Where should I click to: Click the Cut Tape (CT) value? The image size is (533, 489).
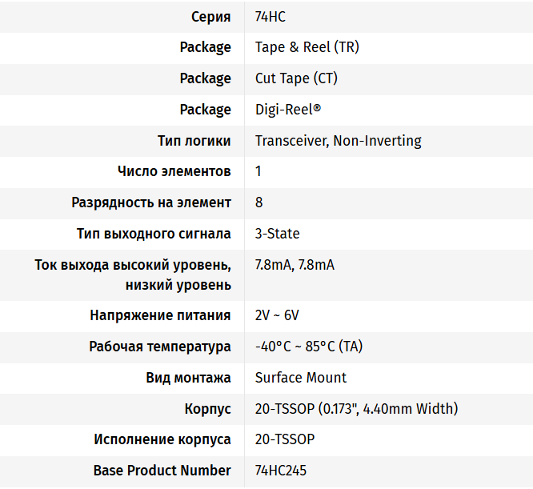pyautogui.click(x=296, y=78)
